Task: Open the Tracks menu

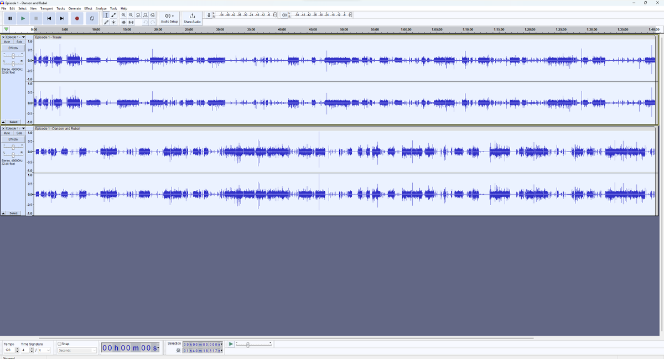Action: (61, 8)
